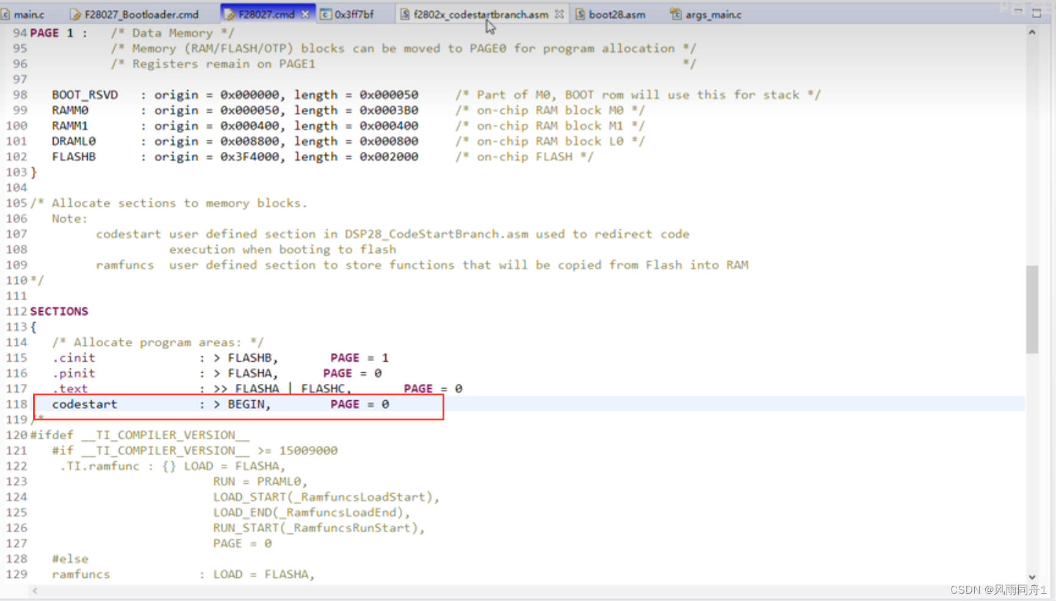
Task: Click the vertical scrollbar down arrow
Action: 1032,577
